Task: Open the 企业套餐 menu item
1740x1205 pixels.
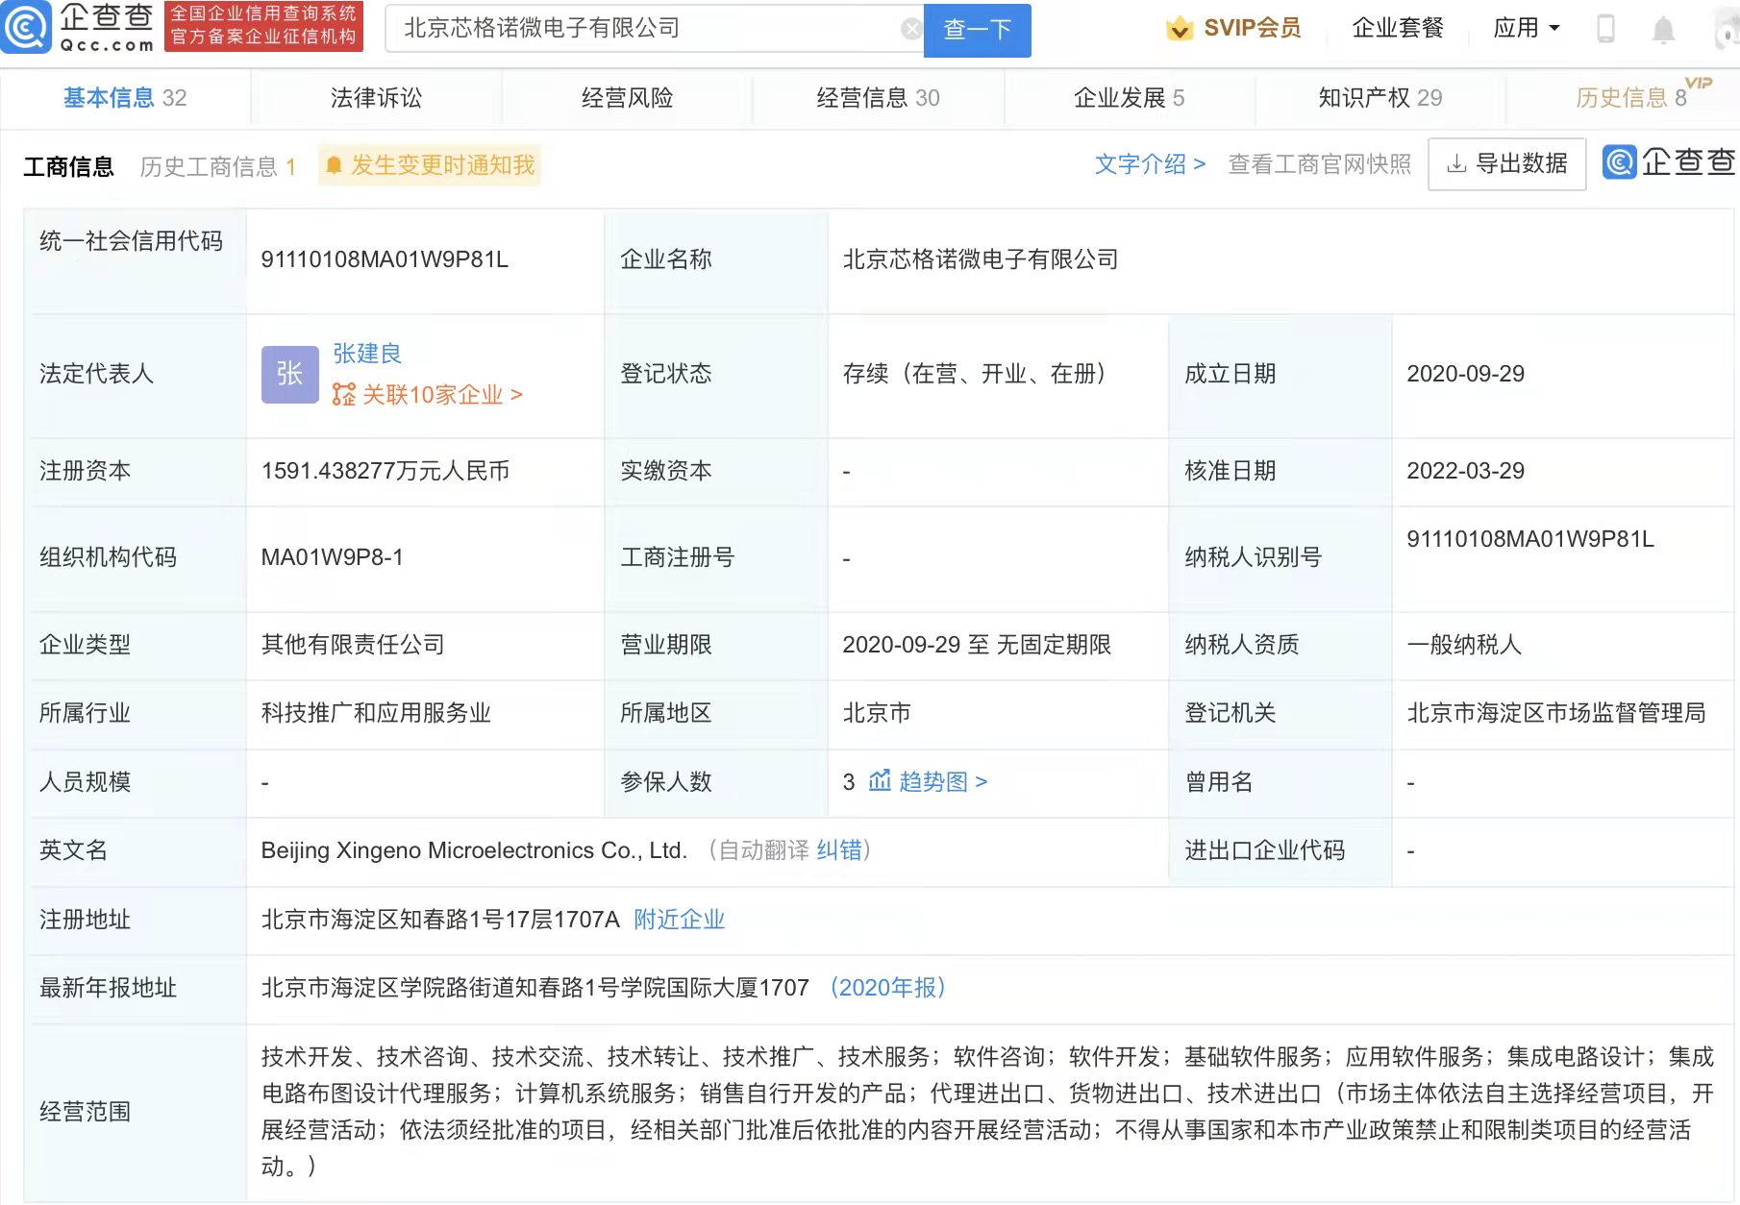Action: pyautogui.click(x=1398, y=28)
